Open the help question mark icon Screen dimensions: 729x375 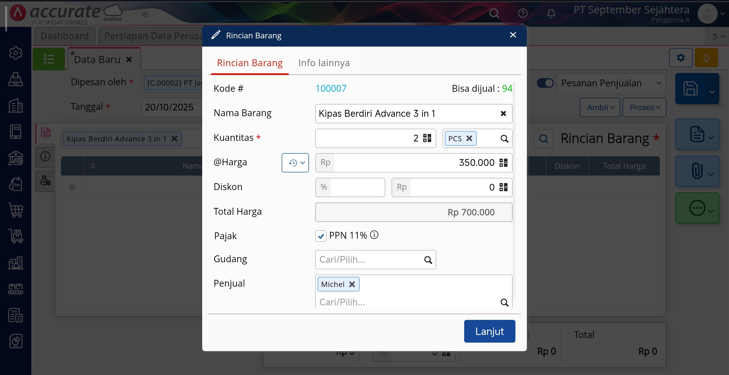[523, 13]
